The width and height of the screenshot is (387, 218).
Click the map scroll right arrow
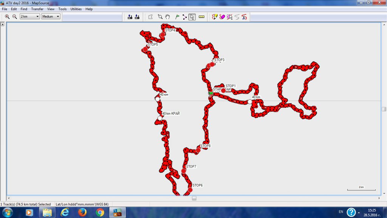pyautogui.click(x=379, y=198)
